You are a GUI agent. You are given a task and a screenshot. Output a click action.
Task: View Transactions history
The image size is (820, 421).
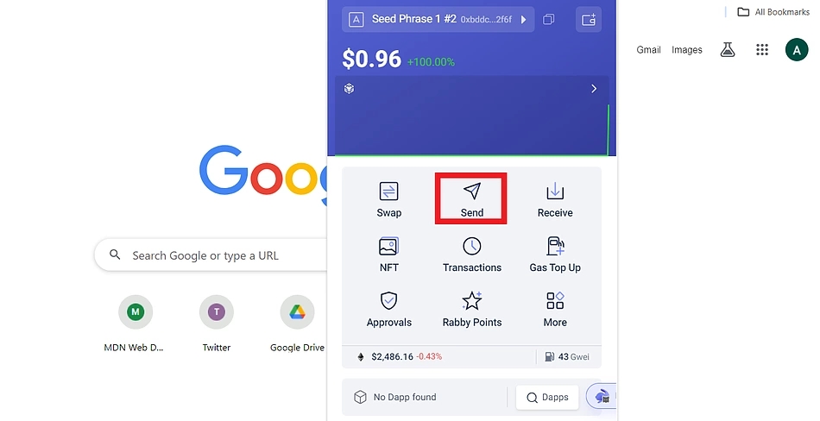coord(471,254)
